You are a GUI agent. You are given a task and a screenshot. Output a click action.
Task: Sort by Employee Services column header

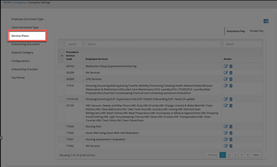[96, 59]
